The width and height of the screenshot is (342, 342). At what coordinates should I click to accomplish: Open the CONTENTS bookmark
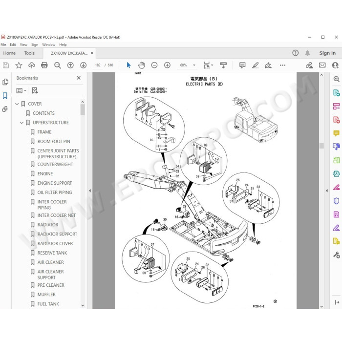(x=43, y=113)
